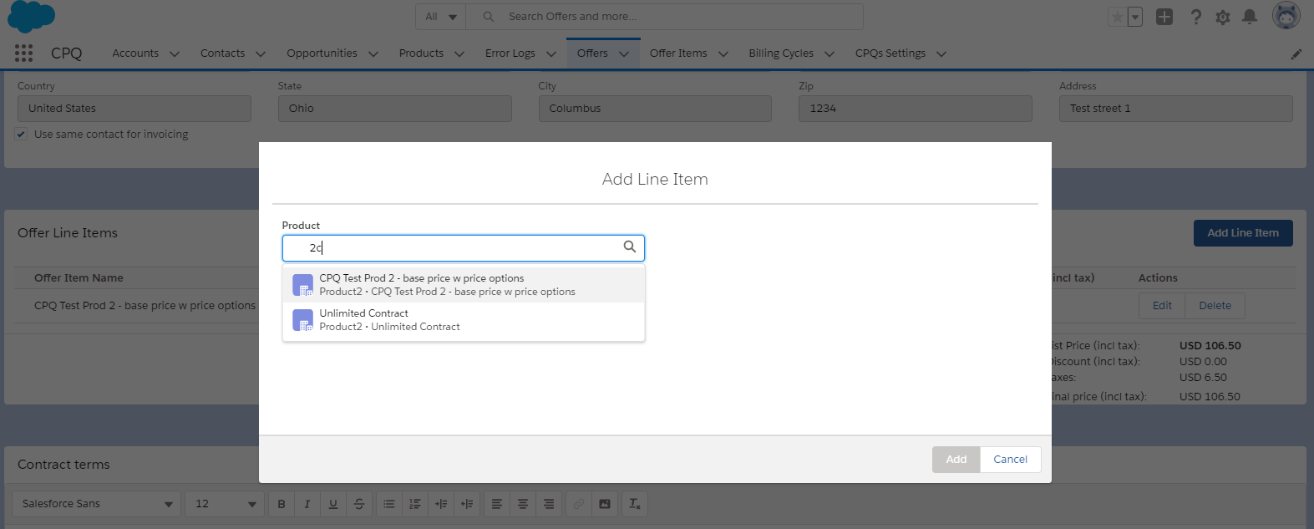Open the global actions plus icon
This screenshot has height=529, width=1314.
coord(1164,17)
